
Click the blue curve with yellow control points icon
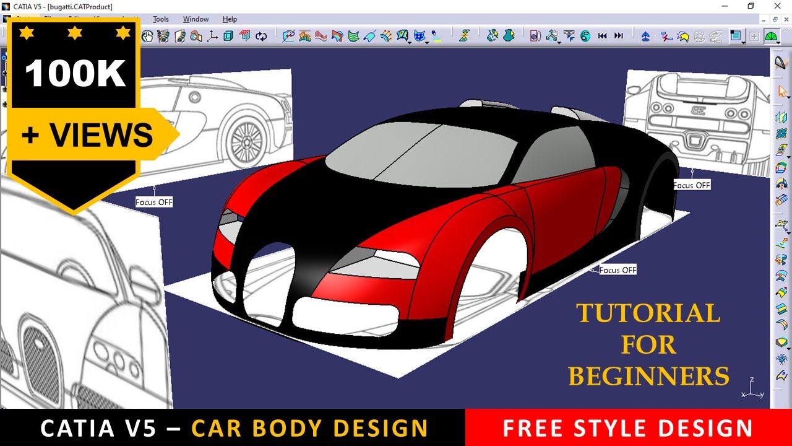[386, 37]
